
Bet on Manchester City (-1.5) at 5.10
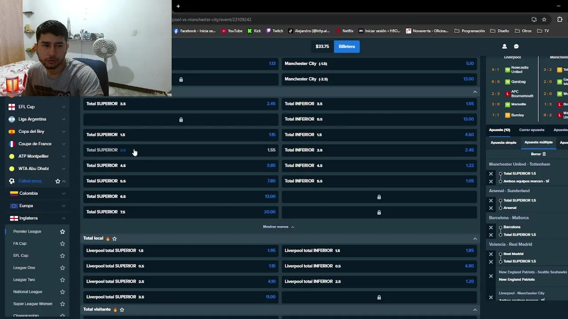379,63
